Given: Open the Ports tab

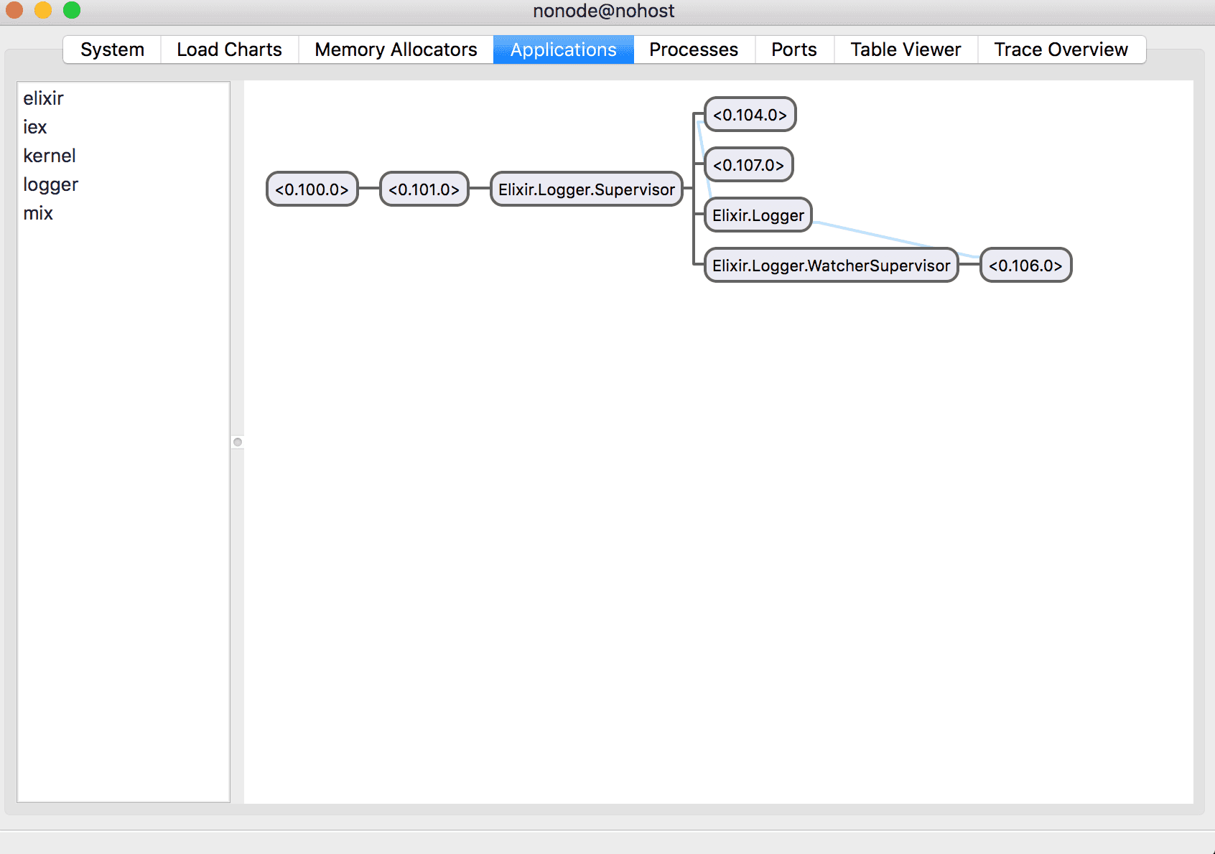Looking at the screenshot, I should click(793, 50).
